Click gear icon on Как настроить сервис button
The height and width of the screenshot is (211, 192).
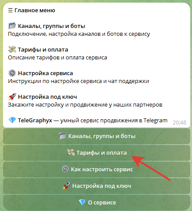point(65,169)
